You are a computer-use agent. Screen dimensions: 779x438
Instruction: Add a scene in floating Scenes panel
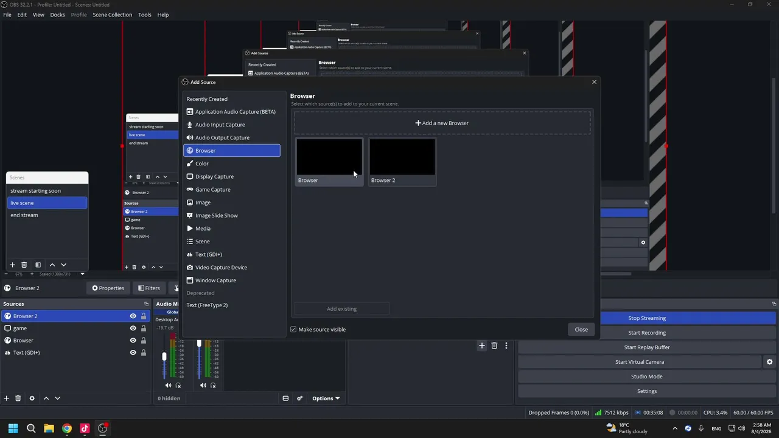tap(12, 265)
